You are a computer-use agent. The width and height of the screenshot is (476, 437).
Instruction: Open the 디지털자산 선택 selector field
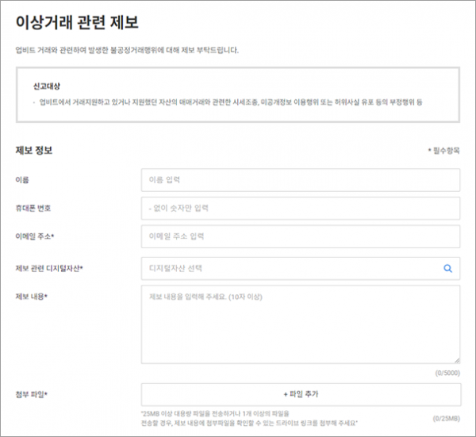[x=301, y=269]
